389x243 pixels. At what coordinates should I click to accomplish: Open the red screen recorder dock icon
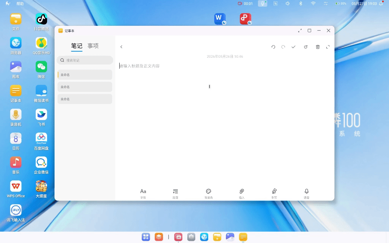coord(178,237)
